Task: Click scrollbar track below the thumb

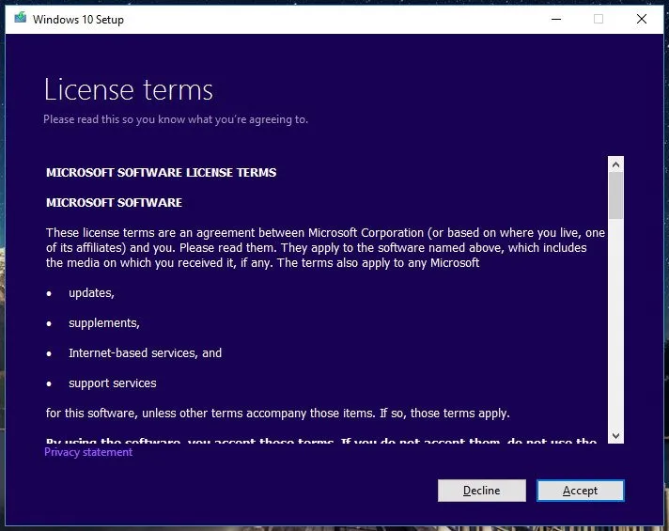Action: click(615, 323)
